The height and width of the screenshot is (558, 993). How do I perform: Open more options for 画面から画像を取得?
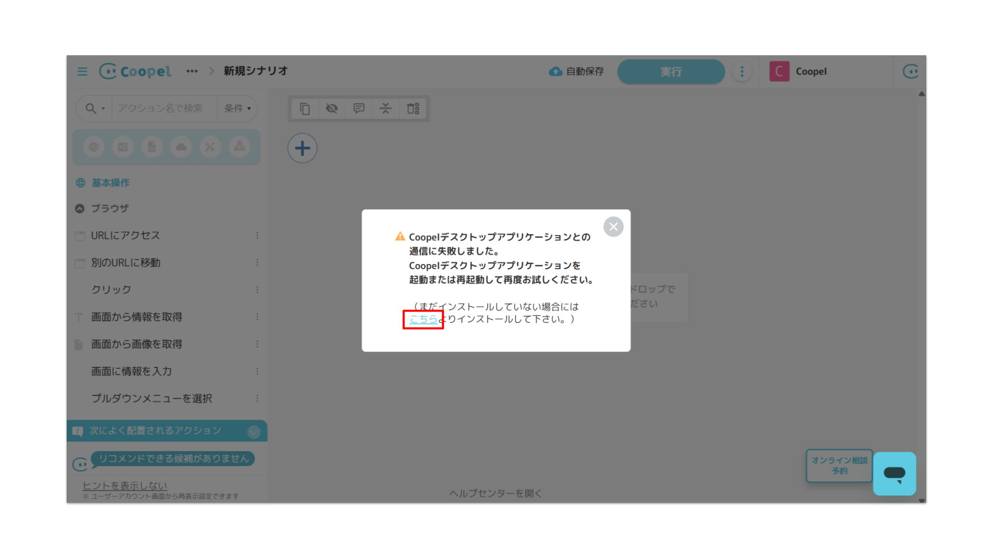point(257,344)
